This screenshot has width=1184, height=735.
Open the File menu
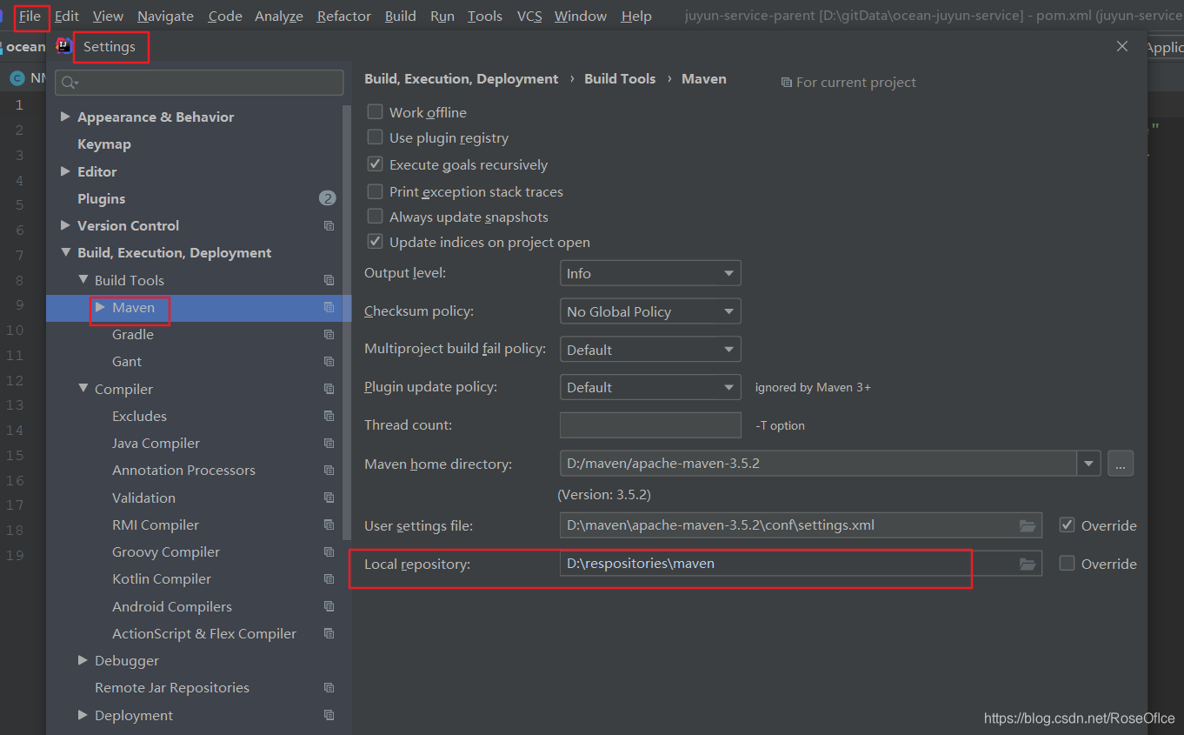pos(30,16)
